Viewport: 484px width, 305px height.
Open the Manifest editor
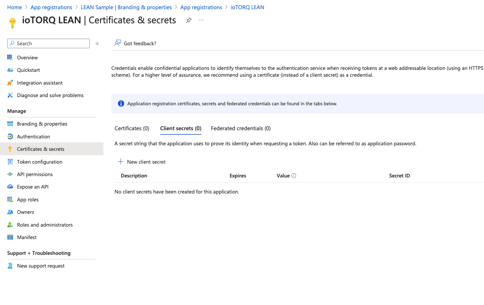(x=27, y=237)
